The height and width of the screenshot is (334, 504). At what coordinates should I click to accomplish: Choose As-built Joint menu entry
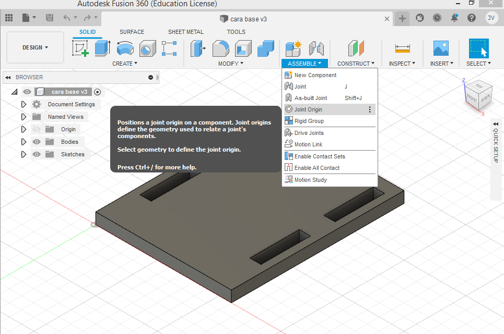click(329, 98)
